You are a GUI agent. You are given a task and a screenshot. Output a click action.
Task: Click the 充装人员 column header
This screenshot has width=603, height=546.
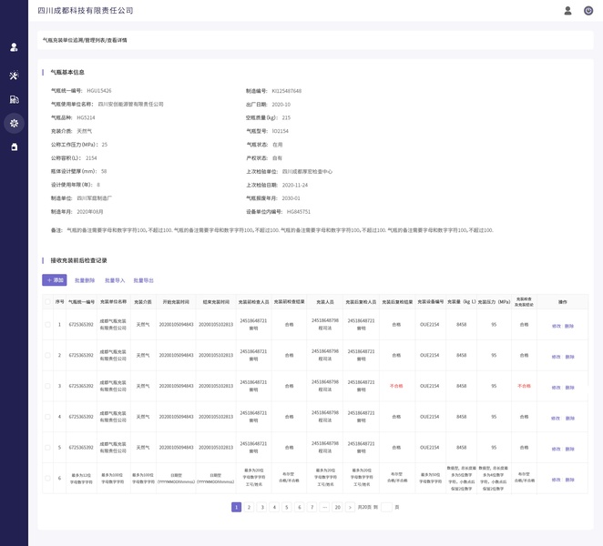coord(325,302)
